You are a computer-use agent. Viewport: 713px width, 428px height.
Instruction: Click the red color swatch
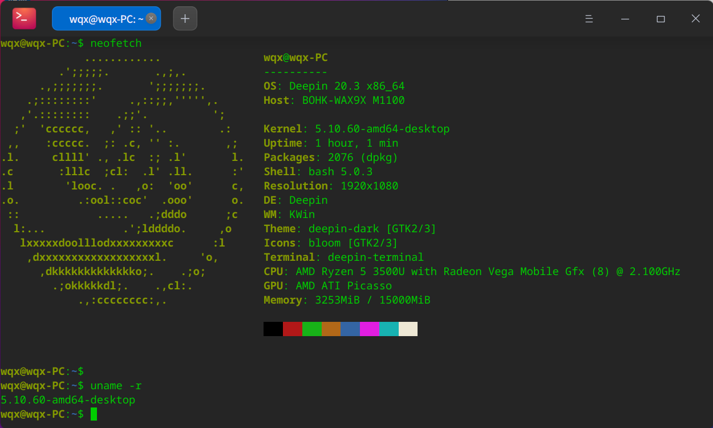coord(292,329)
